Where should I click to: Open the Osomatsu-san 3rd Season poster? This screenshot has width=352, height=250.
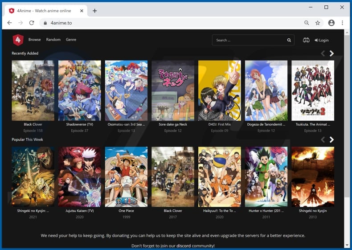tap(126, 90)
